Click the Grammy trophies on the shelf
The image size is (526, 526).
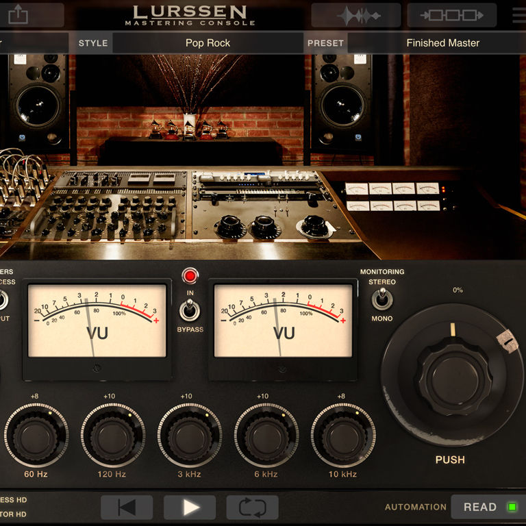pos(189,130)
